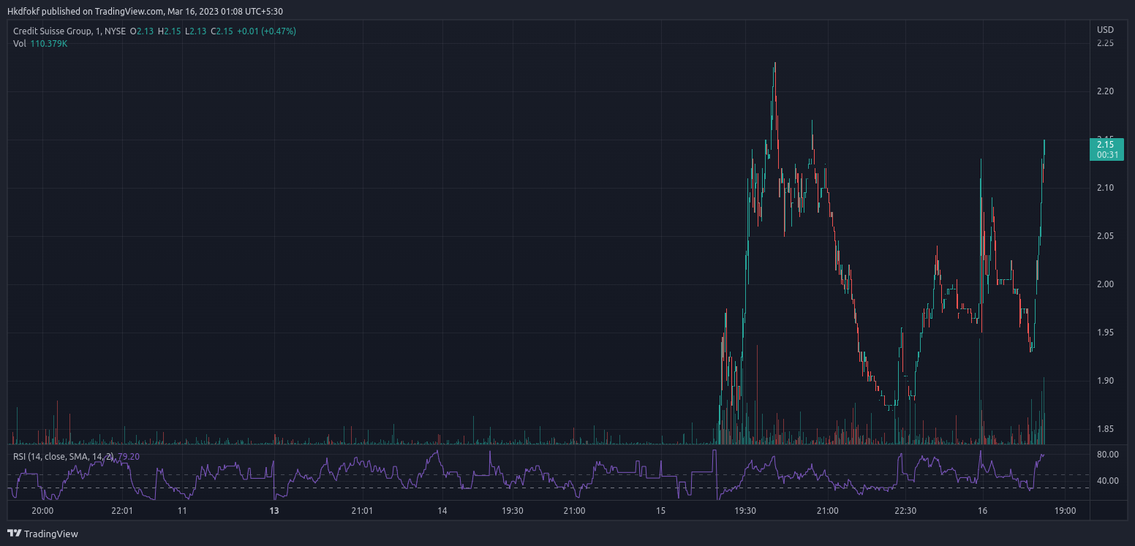Click the 2.20 price axis label
Viewport: 1135px width, 546px height.
(1105, 91)
